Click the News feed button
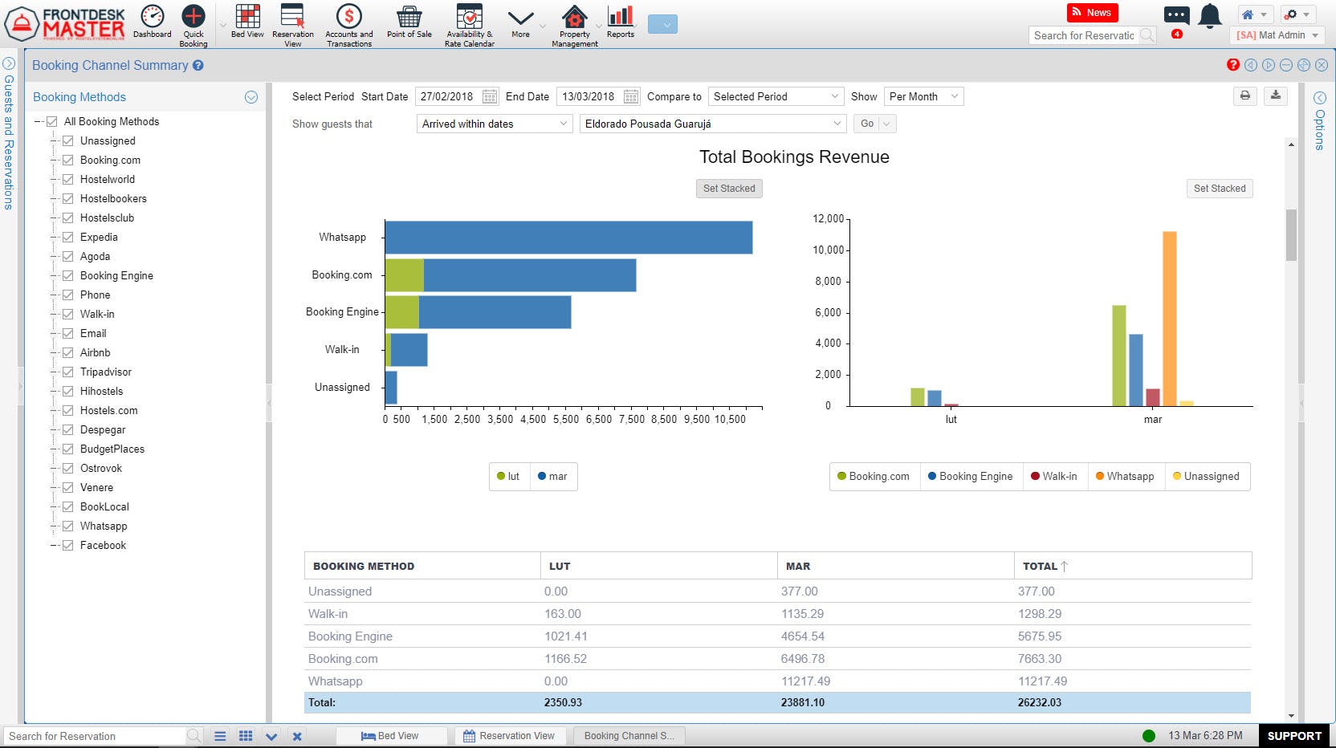This screenshot has height=748, width=1336. coord(1092,12)
